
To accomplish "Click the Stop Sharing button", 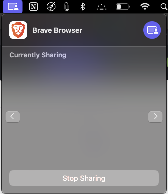I will 84,178.
